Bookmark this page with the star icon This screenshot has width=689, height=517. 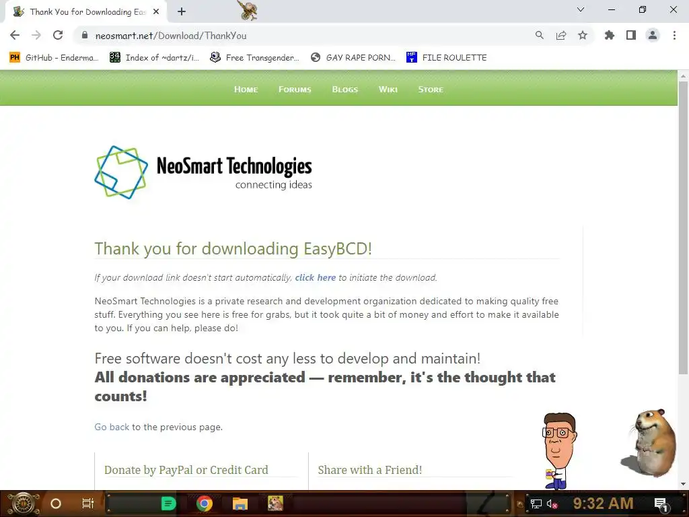pyautogui.click(x=582, y=35)
